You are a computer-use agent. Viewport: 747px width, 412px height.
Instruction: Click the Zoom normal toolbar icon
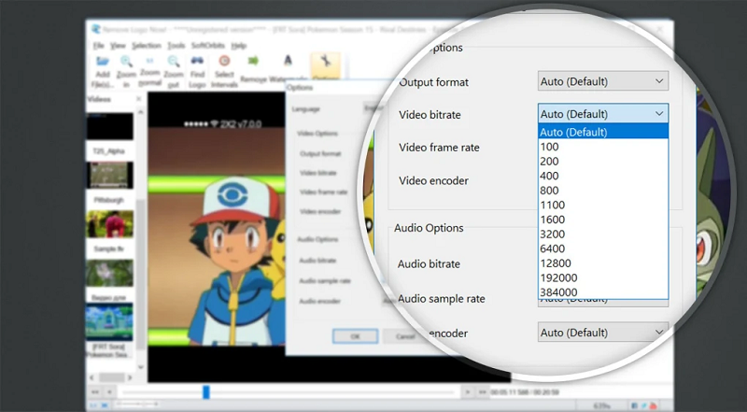[x=149, y=61]
